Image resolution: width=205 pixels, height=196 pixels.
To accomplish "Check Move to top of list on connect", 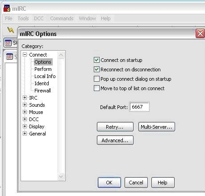I will point(96,88).
